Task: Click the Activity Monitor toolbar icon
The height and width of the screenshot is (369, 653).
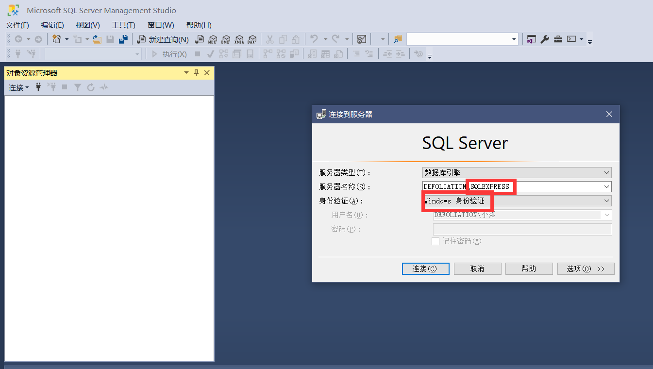Action: (362, 39)
